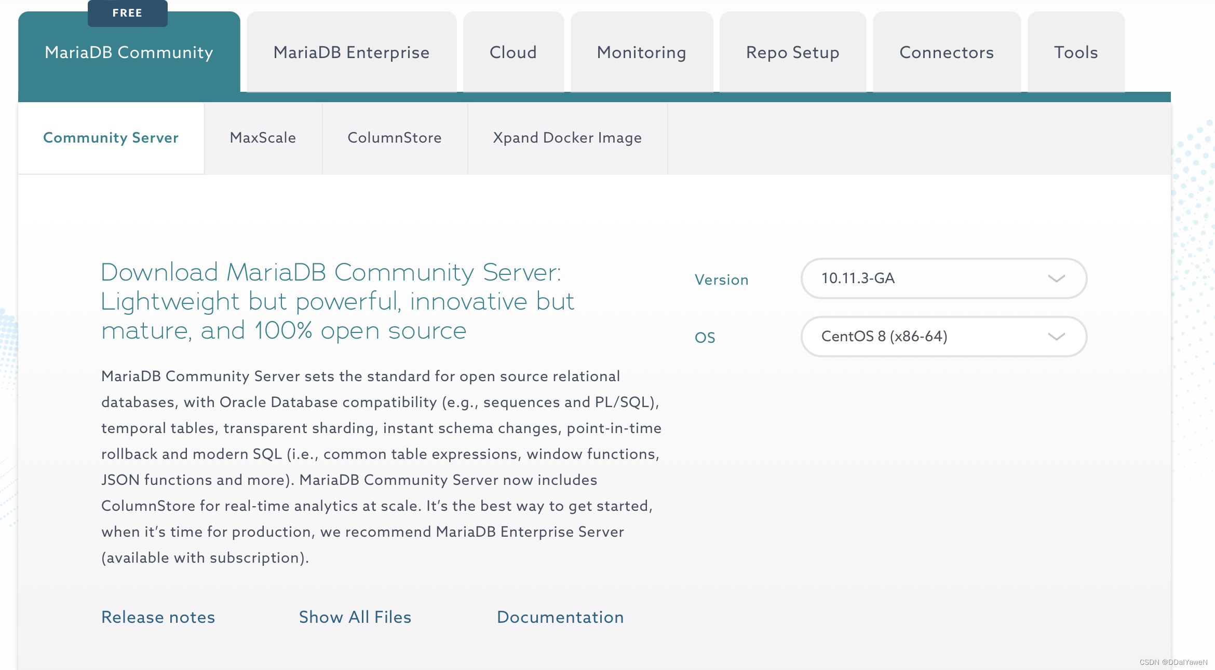This screenshot has height=670, width=1215.
Task: Switch to ColumnStore sub-tab
Action: (395, 138)
